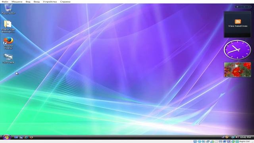Image resolution: width=254 pixels, height=143 pixels.
Task: Click the Right Ctrl host key label
Action: (x=244, y=141)
